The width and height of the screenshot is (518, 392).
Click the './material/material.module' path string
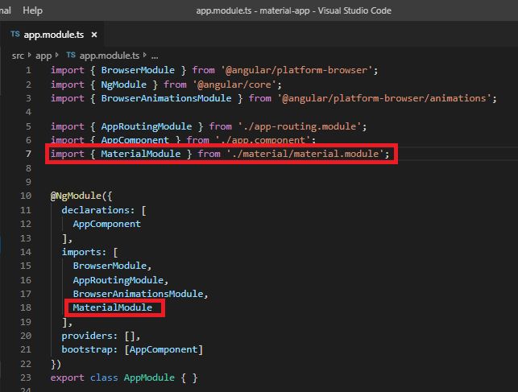(305, 154)
